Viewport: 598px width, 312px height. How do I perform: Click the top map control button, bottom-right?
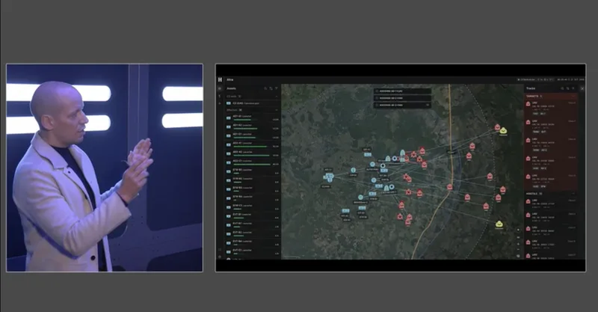click(518, 230)
